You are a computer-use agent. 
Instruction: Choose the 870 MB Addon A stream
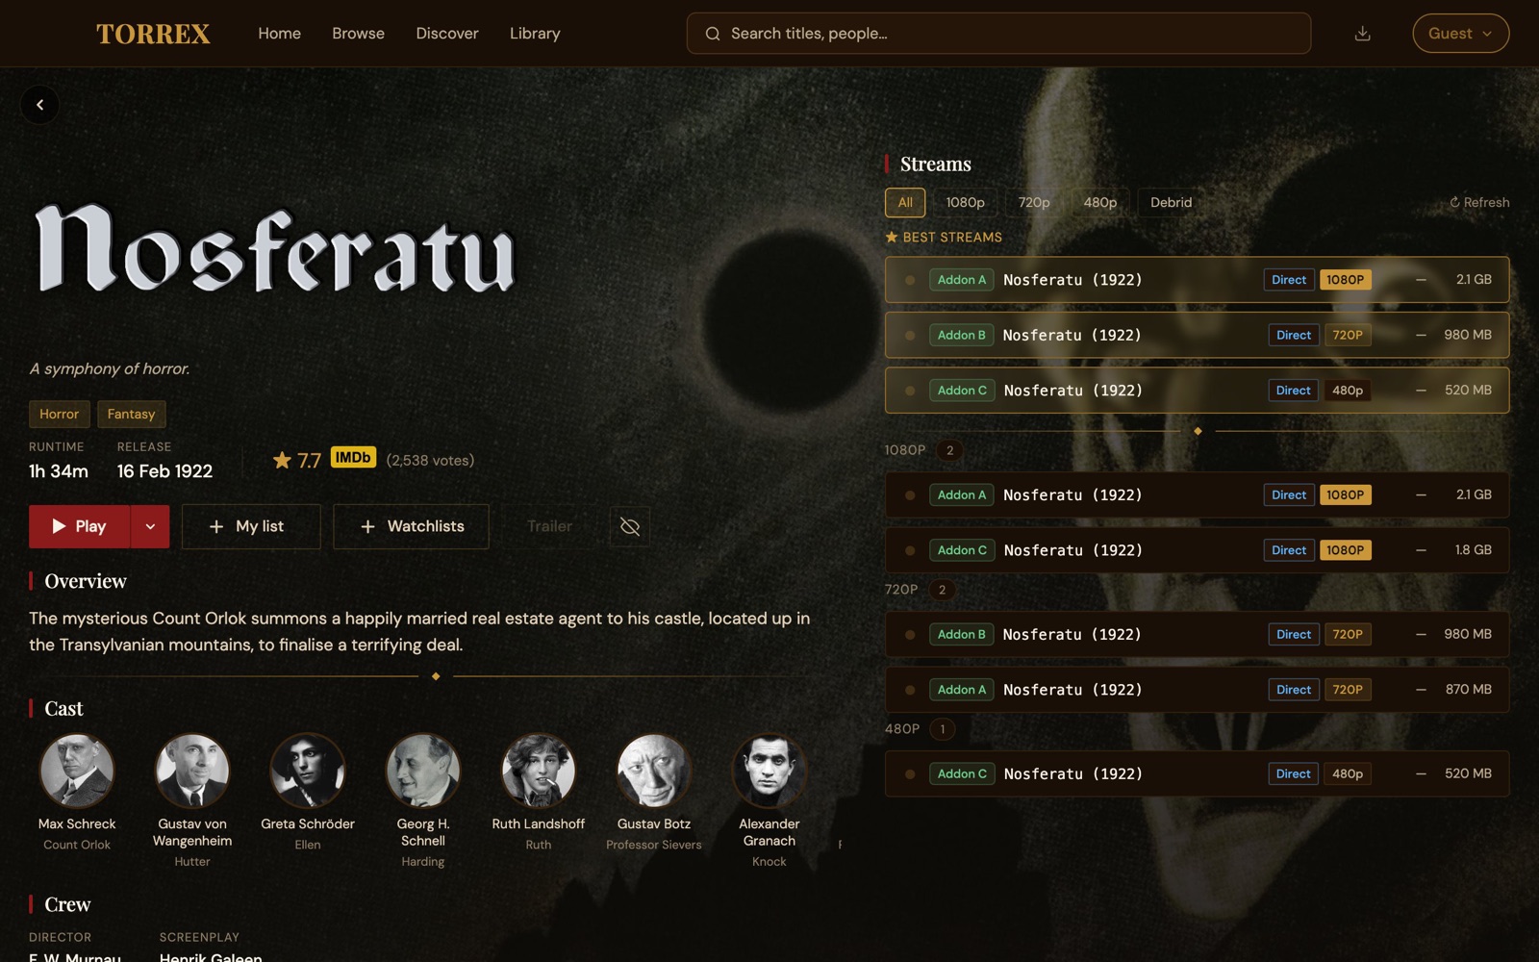tap(1197, 690)
